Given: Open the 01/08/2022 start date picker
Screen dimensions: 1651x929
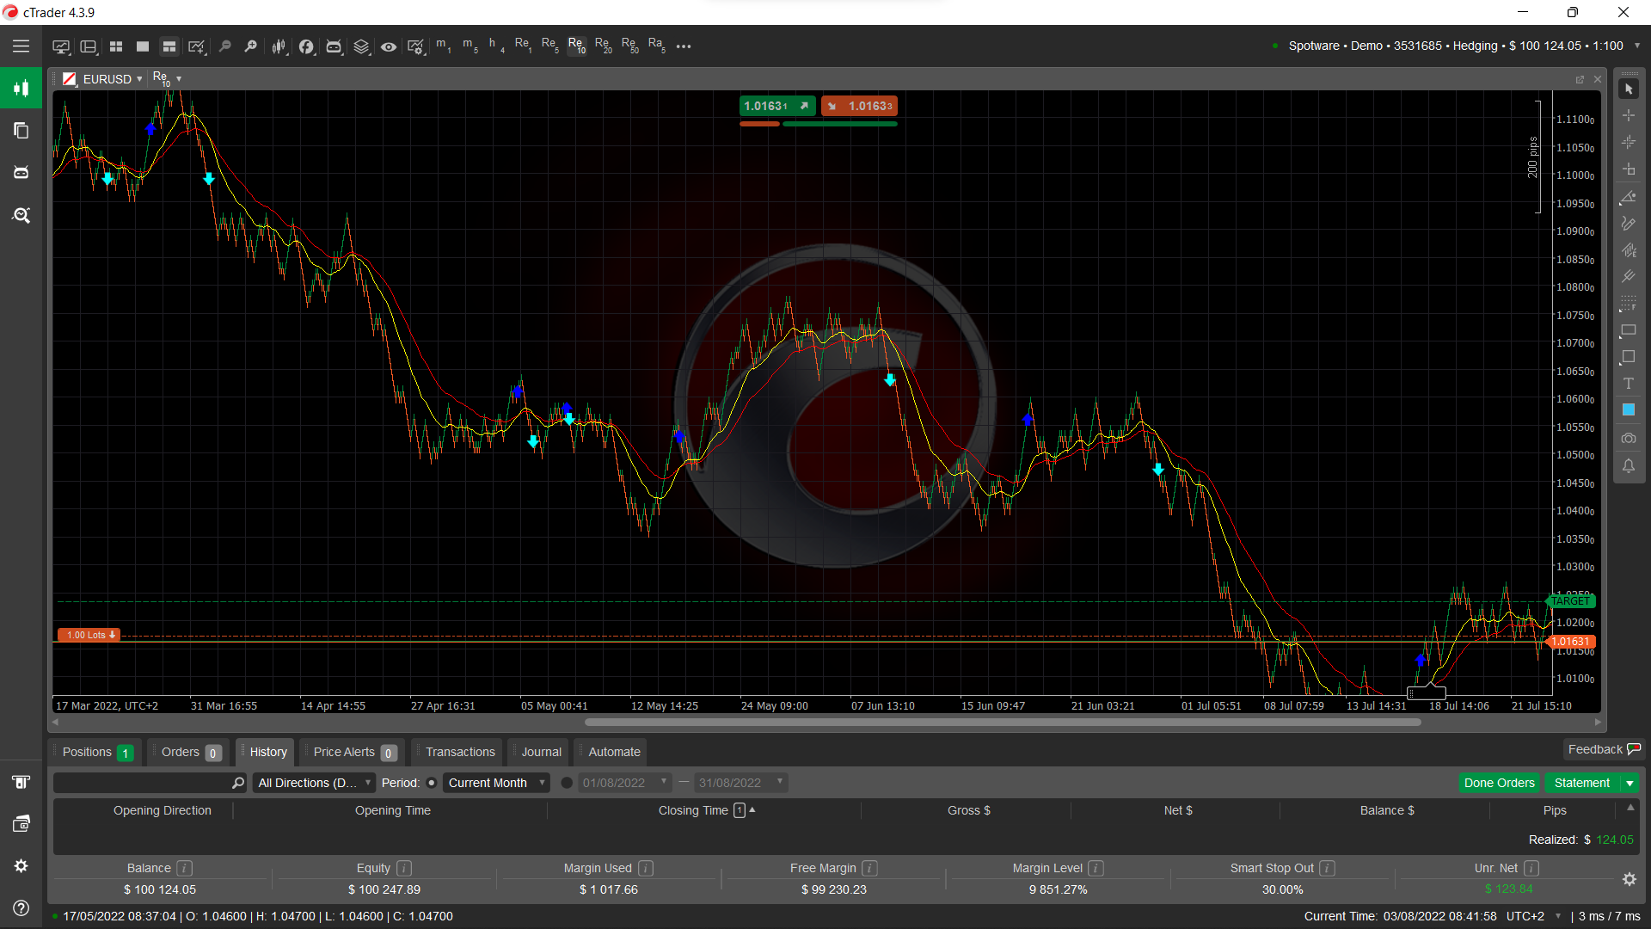Looking at the screenshot, I should pos(624,783).
